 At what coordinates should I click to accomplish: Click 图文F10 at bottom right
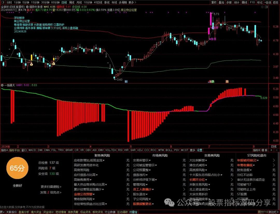coord(263,212)
